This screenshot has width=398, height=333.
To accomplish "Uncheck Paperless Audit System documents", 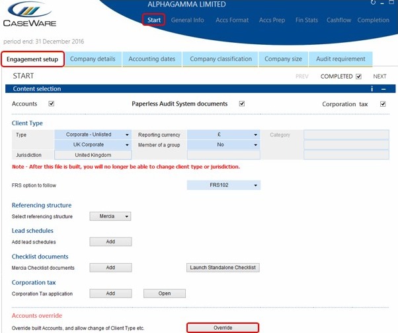I will point(241,104).
